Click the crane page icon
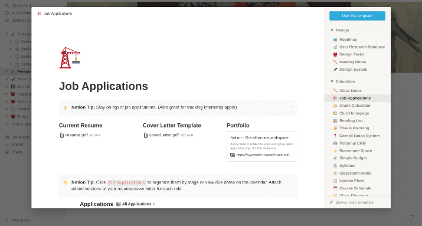The height and width of the screenshot is (226, 422). tap(70, 58)
